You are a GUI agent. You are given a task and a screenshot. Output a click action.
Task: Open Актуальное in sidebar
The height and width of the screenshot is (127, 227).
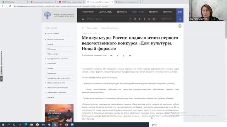[51, 64]
